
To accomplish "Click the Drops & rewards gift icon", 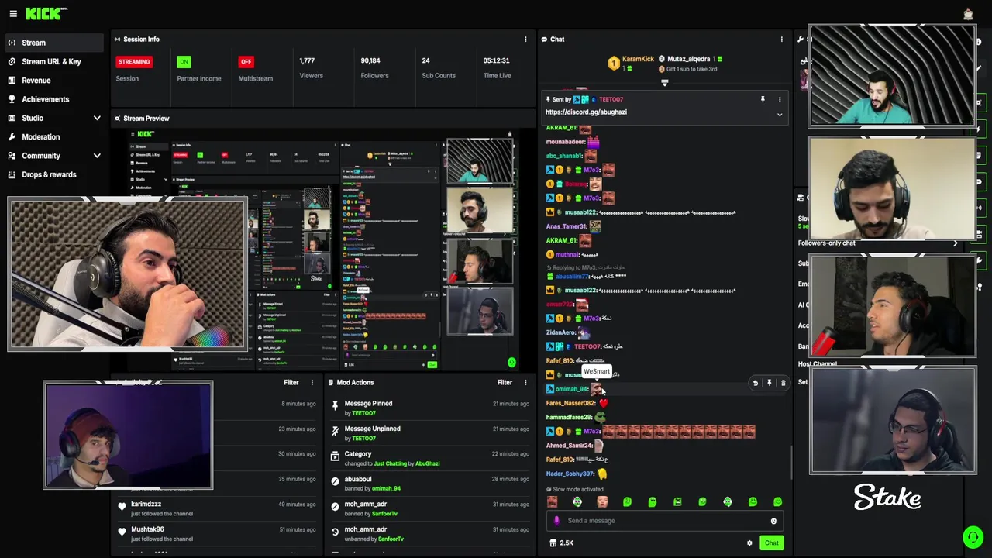I will pos(12,174).
